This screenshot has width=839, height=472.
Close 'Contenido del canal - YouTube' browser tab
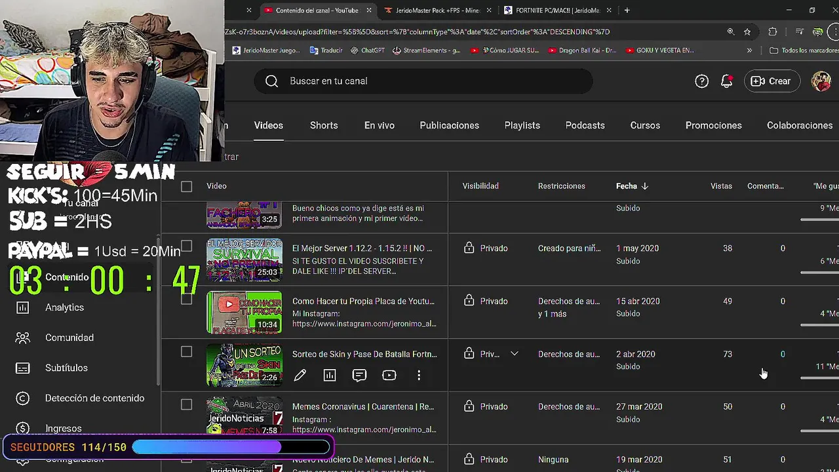point(369,10)
